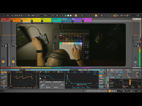142x106 pixels.
Task: Click the filter Res knob
Action: (41, 84)
